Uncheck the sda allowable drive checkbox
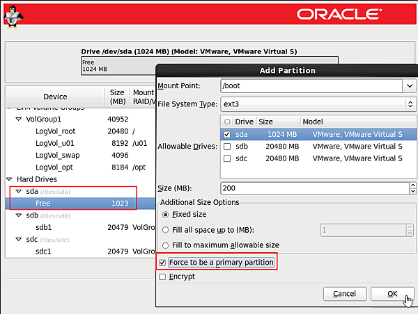Image resolution: width=418 pixels, height=314 pixels. click(227, 134)
